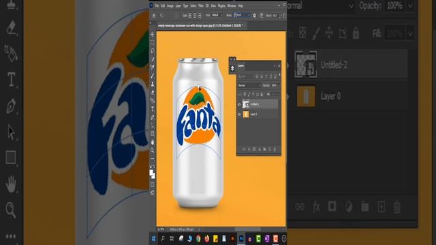Toggle lock position in the Layers panel
Image resolution: width=436 pixels, height=245 pixels.
pyautogui.click(x=253, y=95)
